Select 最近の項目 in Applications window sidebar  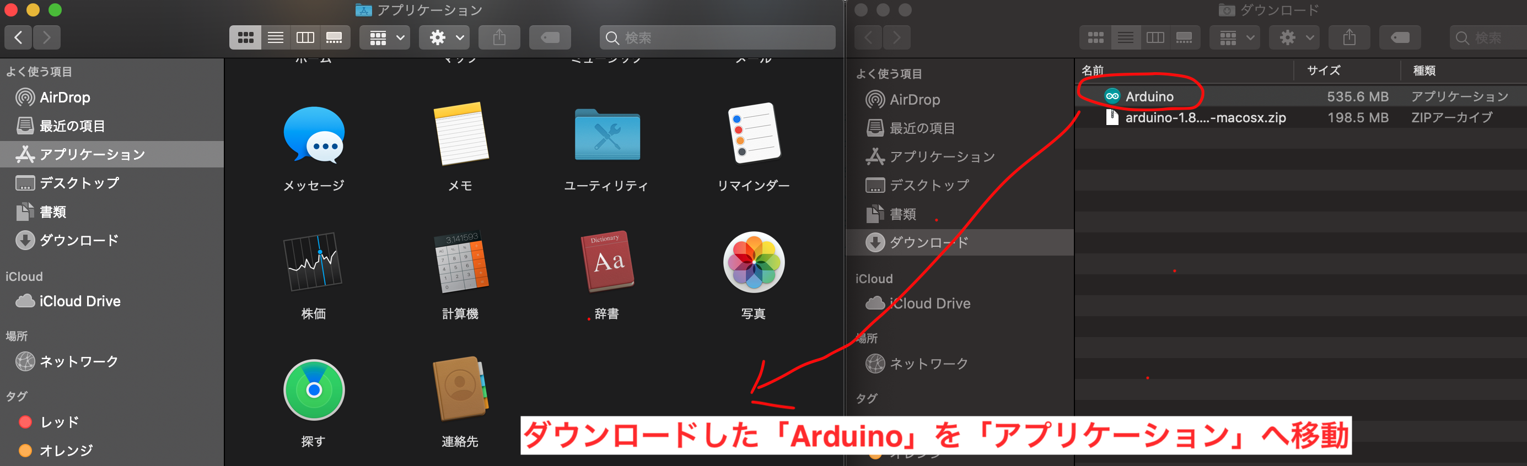[112, 126]
